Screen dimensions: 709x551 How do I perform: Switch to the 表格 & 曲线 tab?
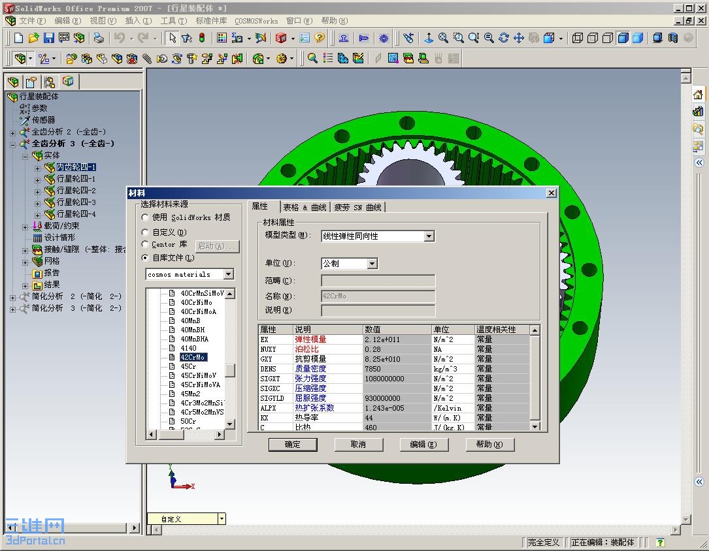pos(305,207)
